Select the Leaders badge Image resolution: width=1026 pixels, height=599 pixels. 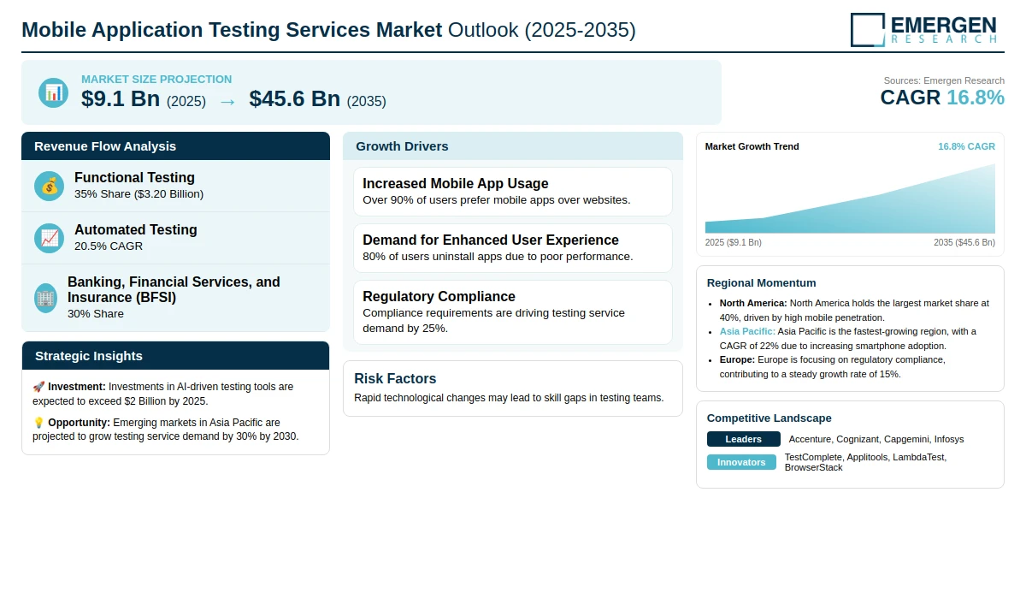coord(744,439)
